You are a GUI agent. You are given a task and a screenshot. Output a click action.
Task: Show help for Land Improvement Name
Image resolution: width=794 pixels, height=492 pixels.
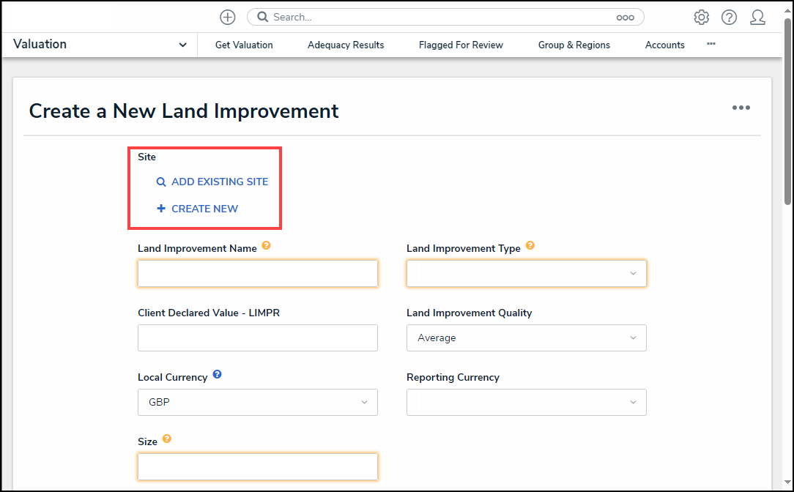[x=266, y=245]
